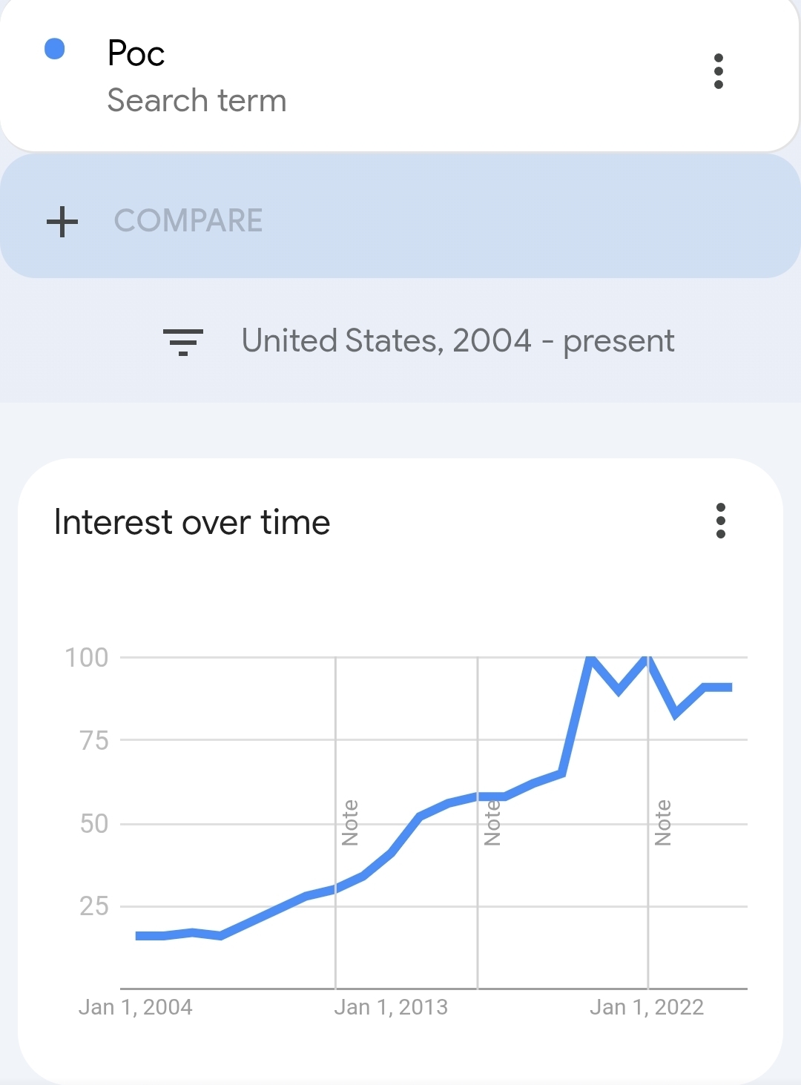Click the plus icon beside COMPARE

point(62,221)
